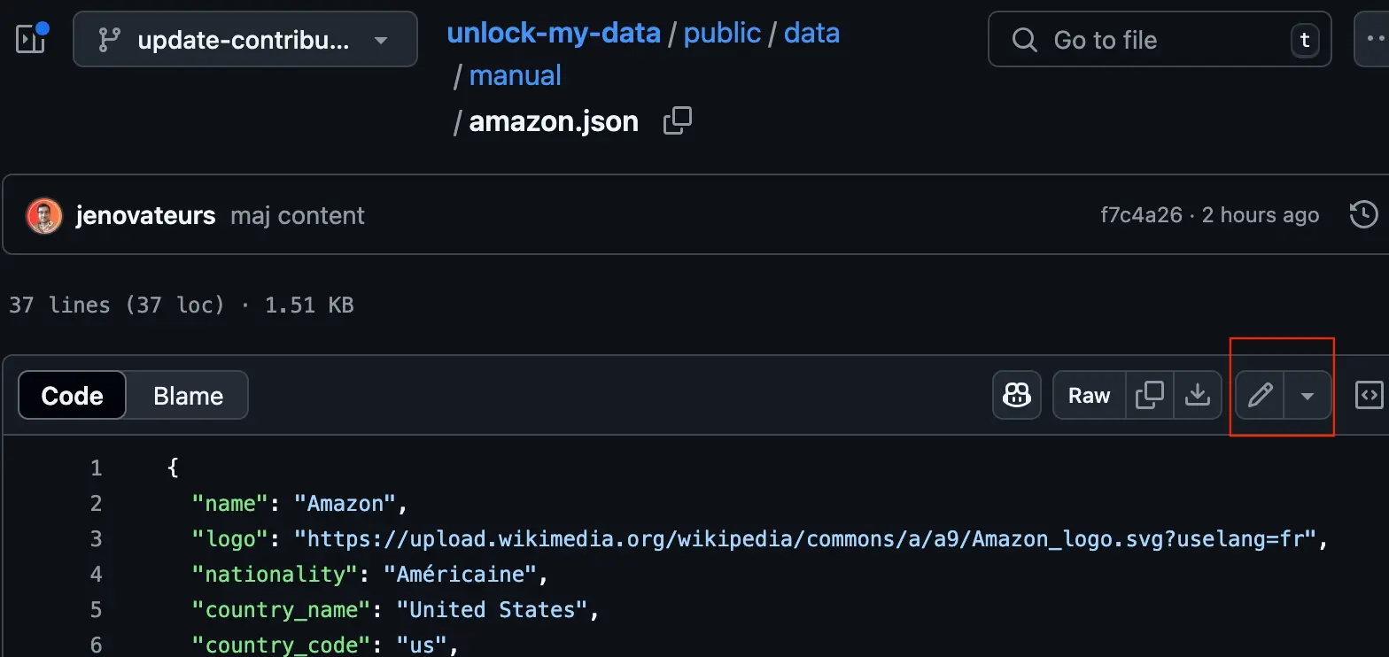Image resolution: width=1389 pixels, height=657 pixels.
Task: Switch to the Code view tab
Action: (x=73, y=396)
